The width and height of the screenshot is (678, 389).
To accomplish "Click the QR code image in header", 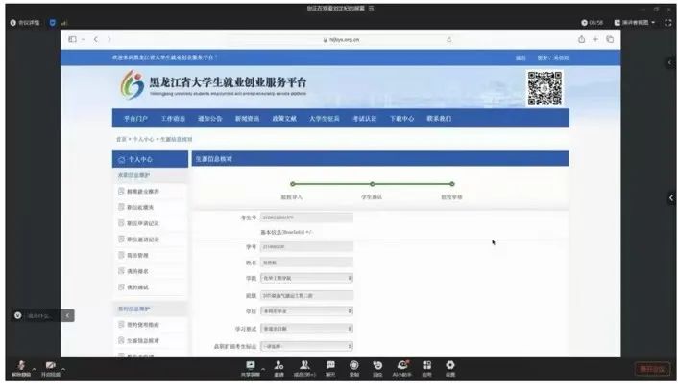I will [544, 87].
